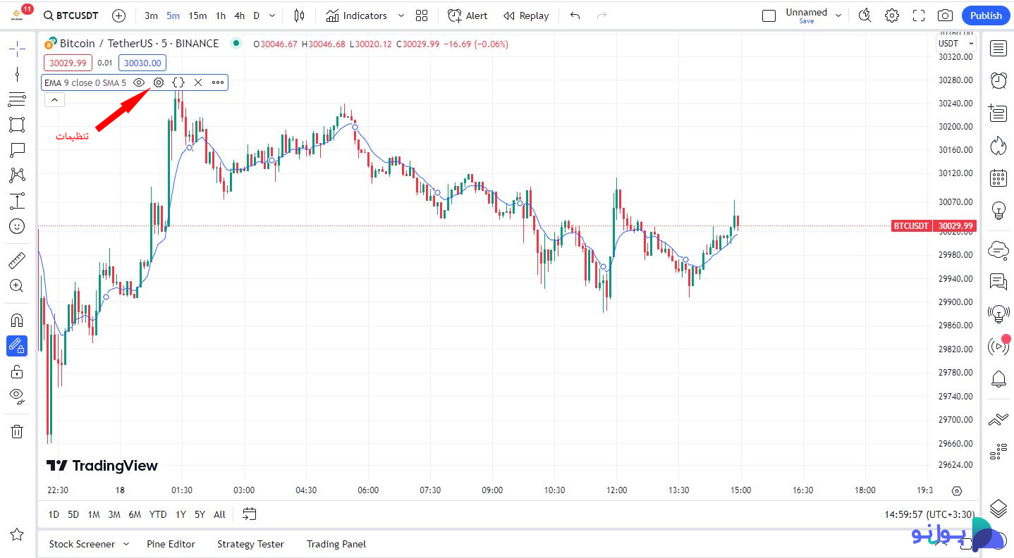Open the Pine Editor tab
The image size is (1014, 558).
171,544
